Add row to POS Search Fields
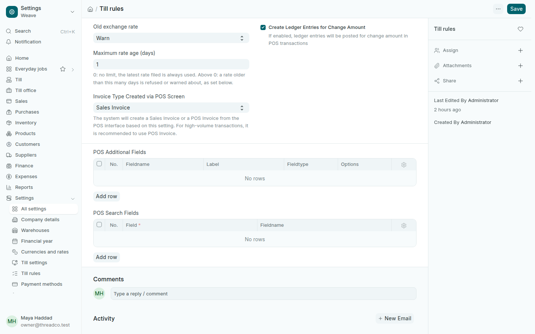Viewport: 535px width, 334px height. pos(107,257)
